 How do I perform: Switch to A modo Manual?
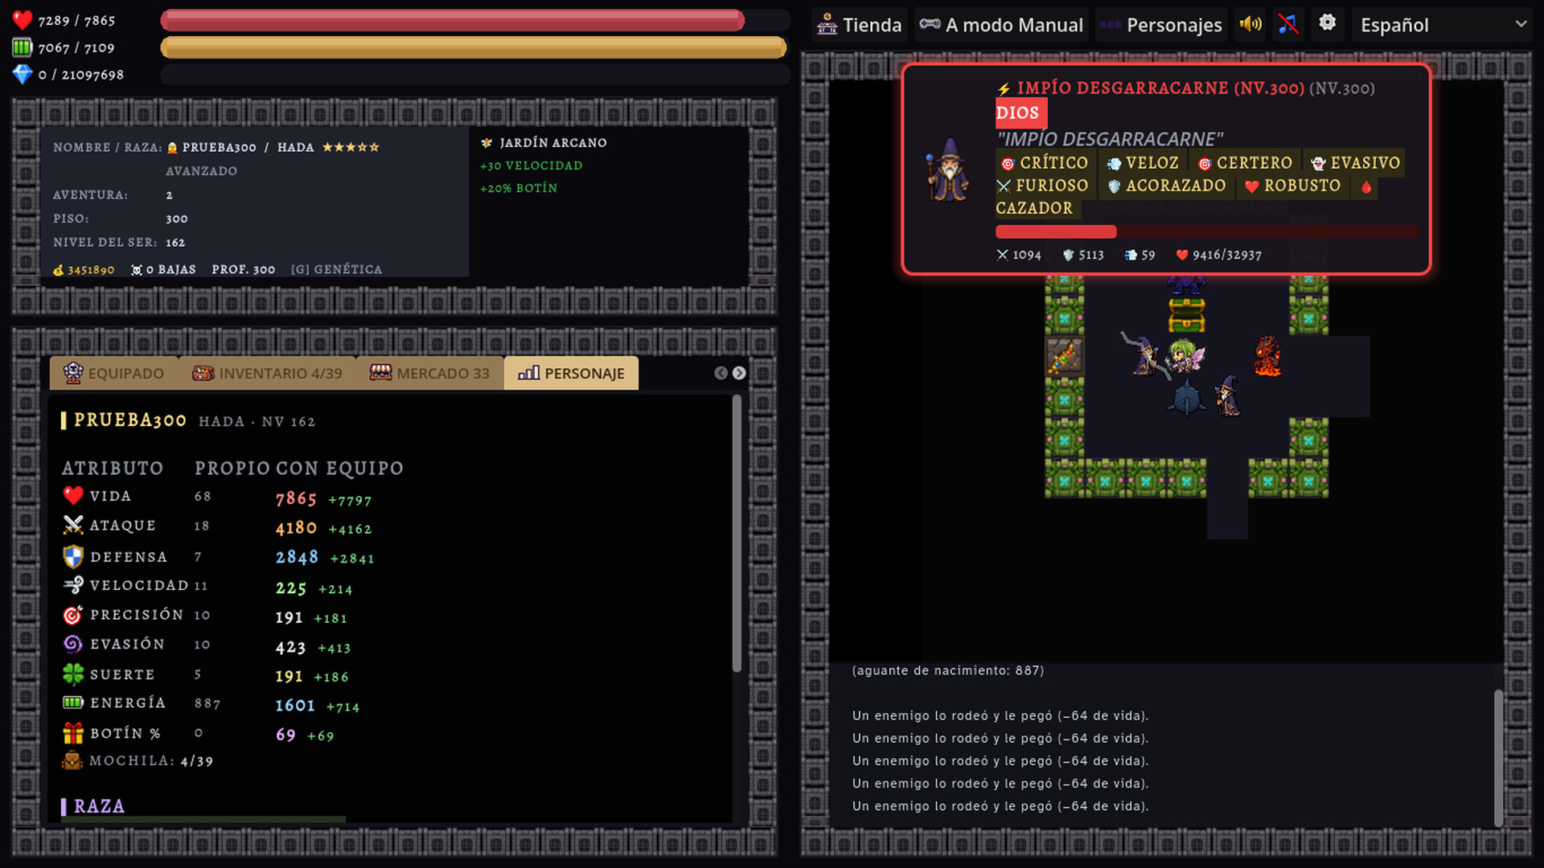1001,25
